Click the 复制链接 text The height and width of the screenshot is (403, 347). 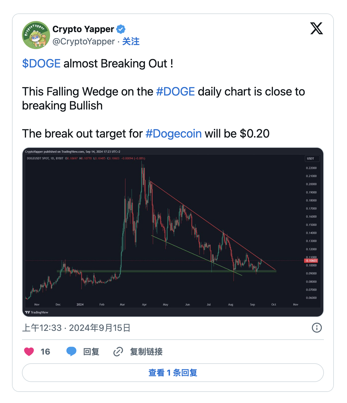tap(146, 352)
